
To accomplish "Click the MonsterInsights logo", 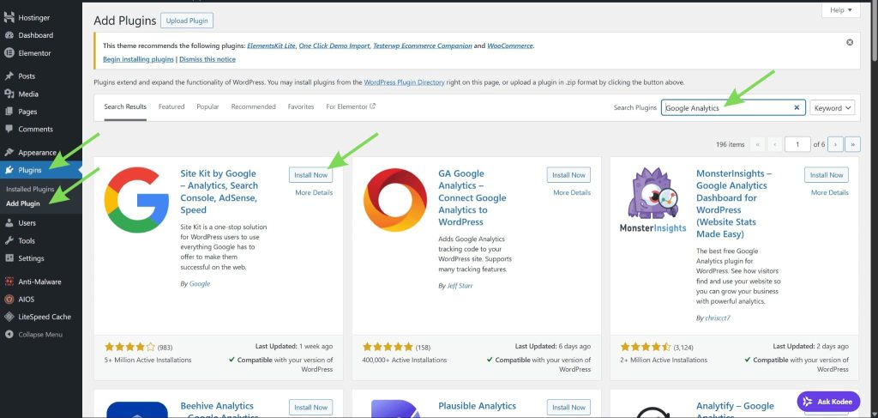I will pyautogui.click(x=652, y=199).
